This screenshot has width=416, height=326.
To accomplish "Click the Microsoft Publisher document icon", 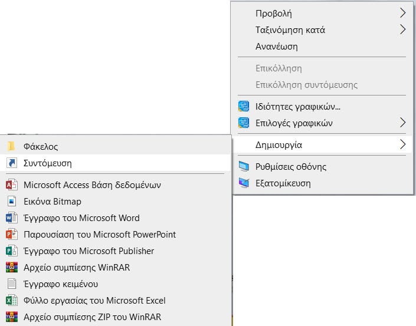I will pos(11,251).
